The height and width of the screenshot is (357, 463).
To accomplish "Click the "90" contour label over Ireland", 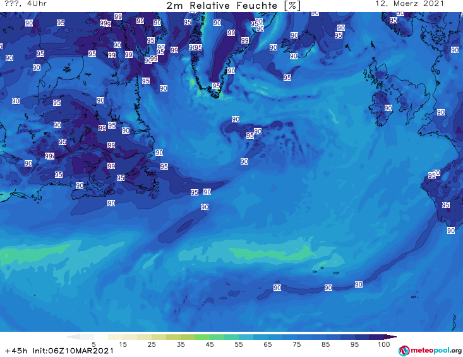I will 388,108.
